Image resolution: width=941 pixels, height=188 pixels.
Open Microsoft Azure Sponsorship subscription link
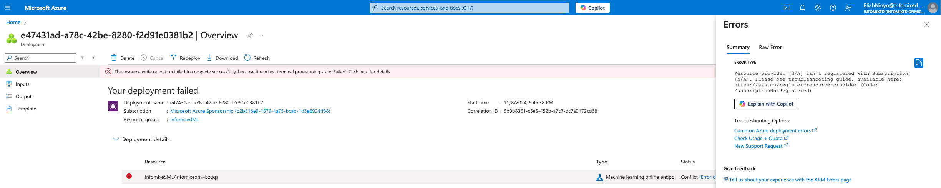coord(250,111)
